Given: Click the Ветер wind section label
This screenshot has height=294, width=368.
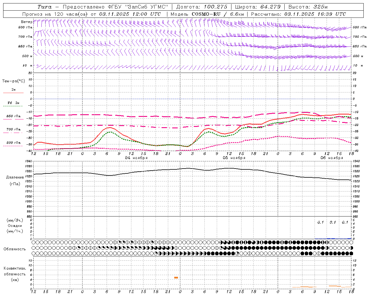Looking at the screenshot, I should click(x=27, y=22).
